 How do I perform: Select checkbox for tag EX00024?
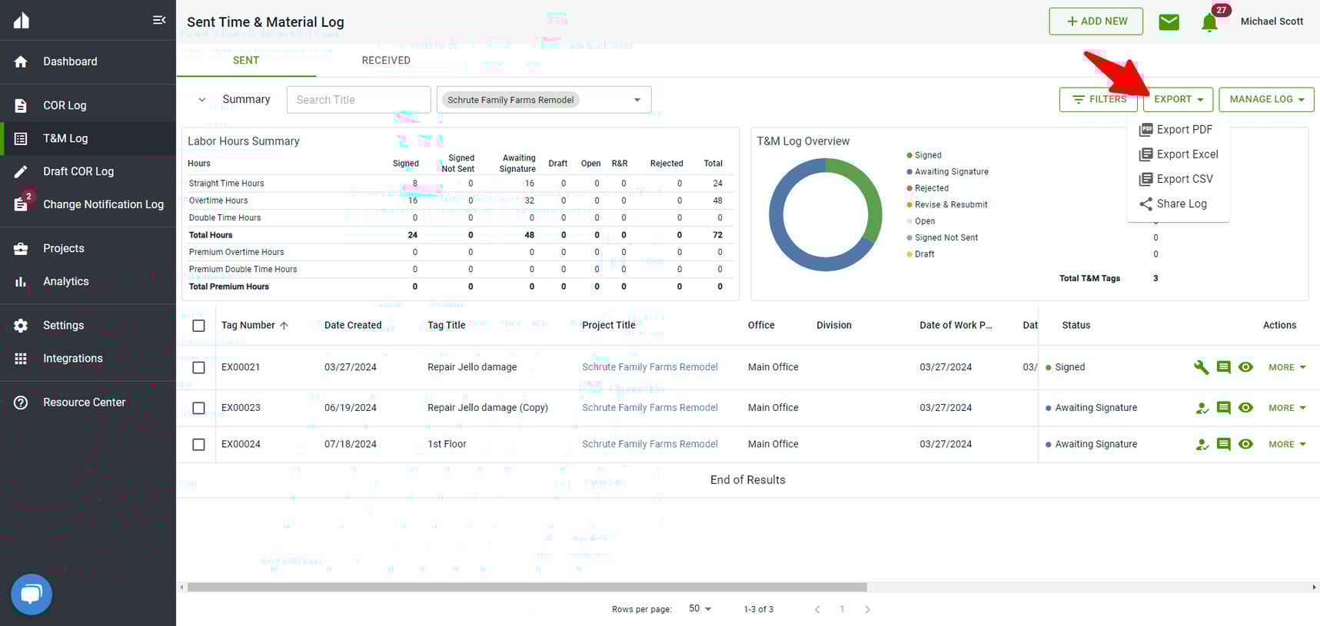point(198,445)
